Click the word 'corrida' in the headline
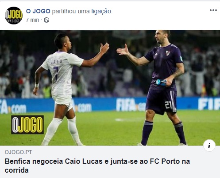The width and height of the screenshot is (220, 178). 17,170
